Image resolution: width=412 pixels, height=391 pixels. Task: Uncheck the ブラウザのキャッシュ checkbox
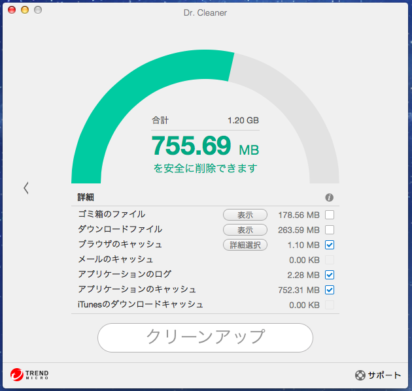(x=330, y=245)
